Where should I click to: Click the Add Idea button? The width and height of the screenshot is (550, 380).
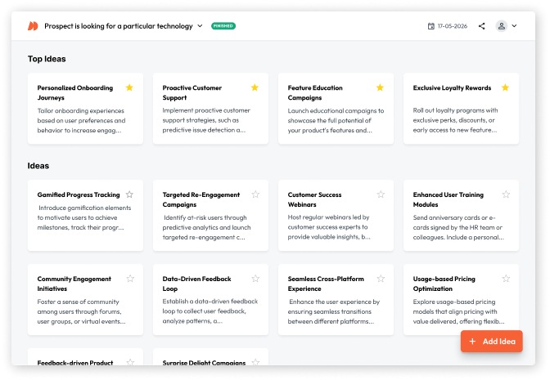(x=491, y=341)
